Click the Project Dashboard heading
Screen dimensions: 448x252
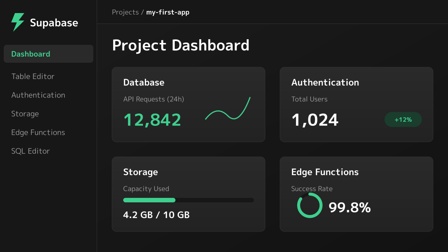coord(181,45)
